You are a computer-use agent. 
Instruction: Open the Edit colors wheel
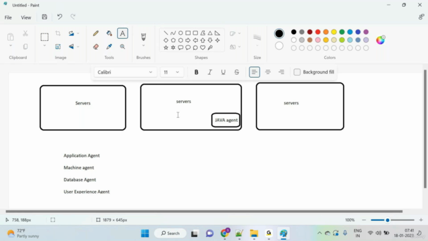pos(381,40)
